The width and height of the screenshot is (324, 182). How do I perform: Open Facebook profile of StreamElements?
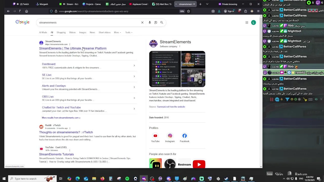point(185,138)
